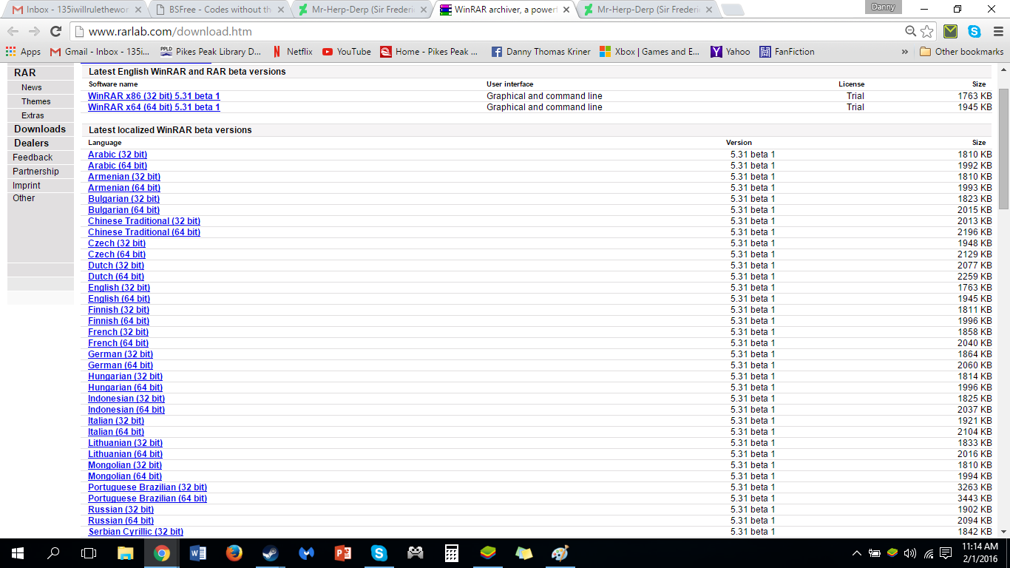
Task: Open the Gmail - Inbox bookmark
Action: coord(100,52)
